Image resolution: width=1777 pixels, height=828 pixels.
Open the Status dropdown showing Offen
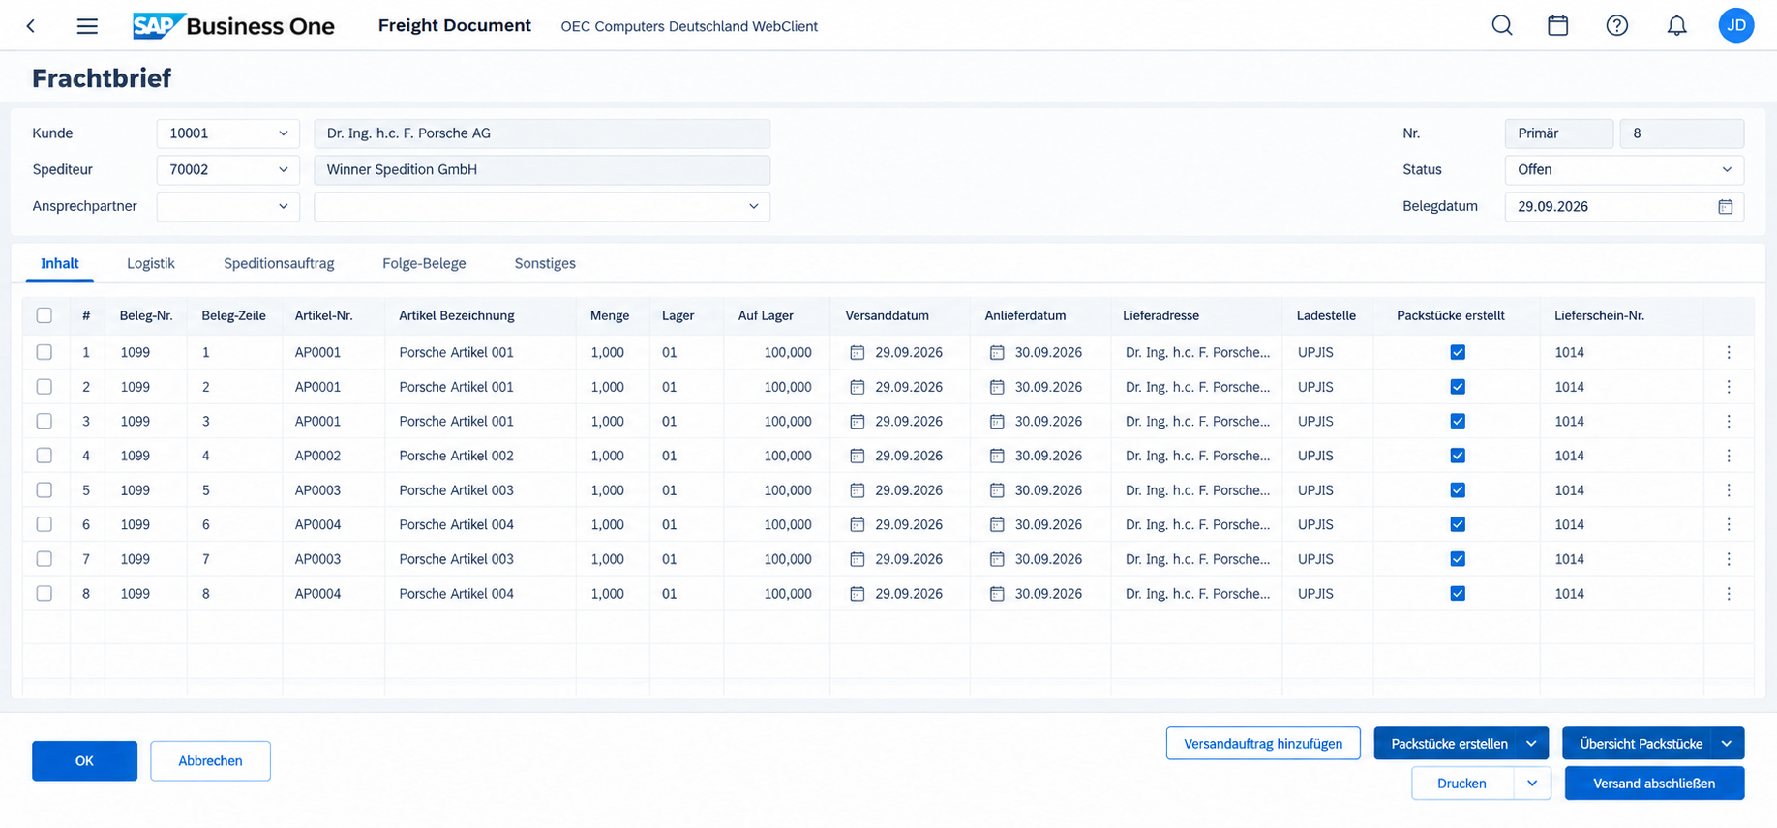(1624, 170)
